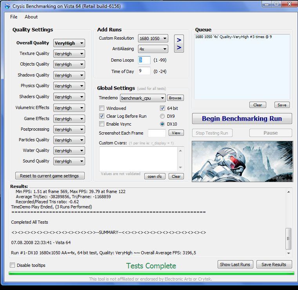This screenshot has width=298, height=290.
Task: Open the File menu
Action: 14,17
